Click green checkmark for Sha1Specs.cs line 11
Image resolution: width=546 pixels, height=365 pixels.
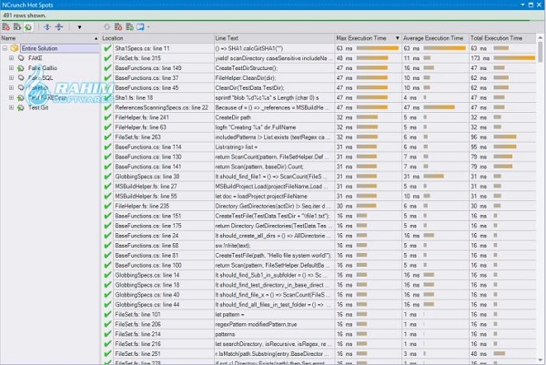[107, 48]
